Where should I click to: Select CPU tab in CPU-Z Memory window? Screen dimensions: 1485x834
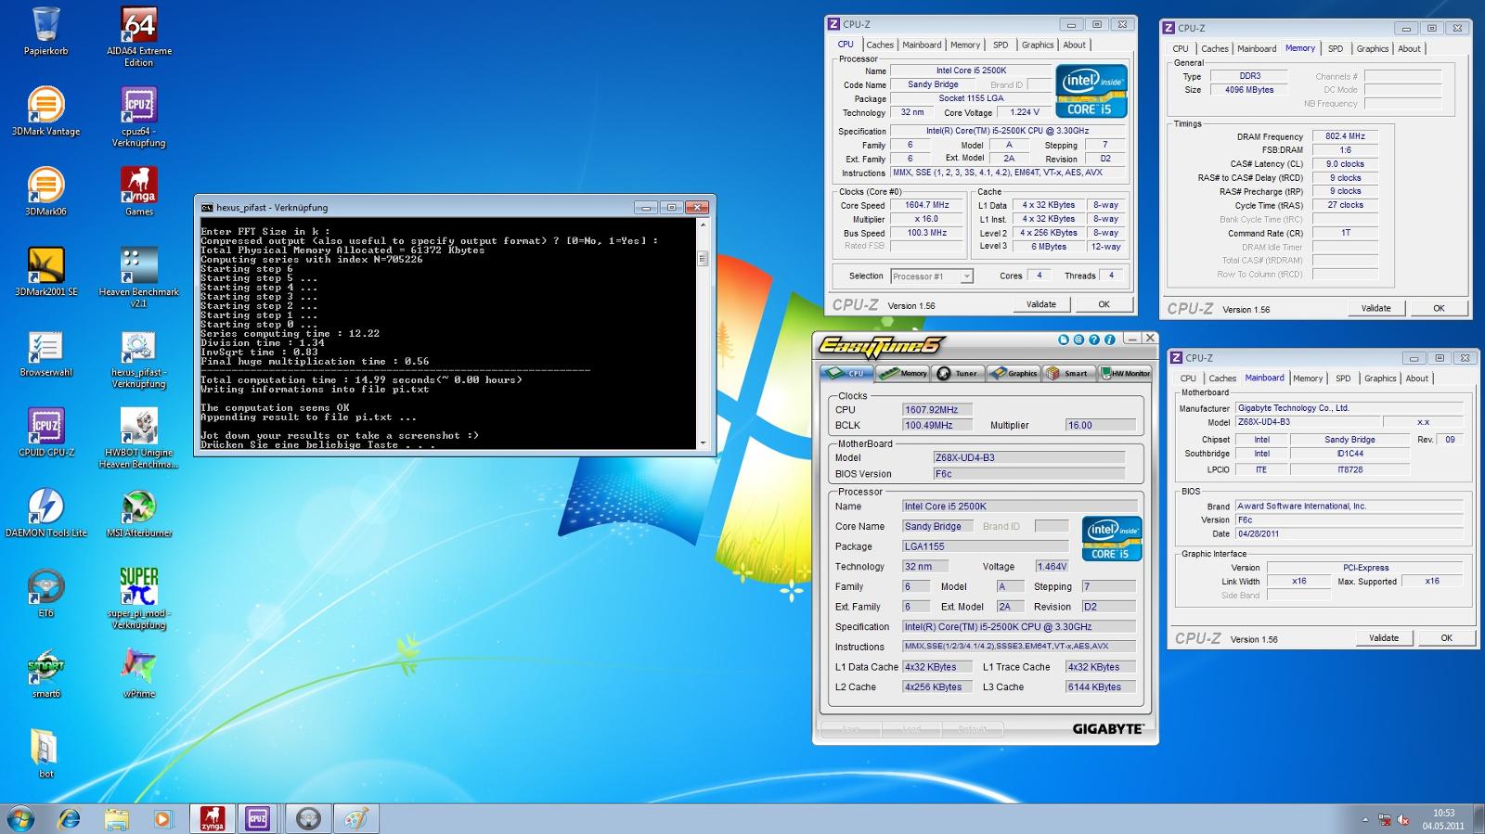tap(1181, 48)
